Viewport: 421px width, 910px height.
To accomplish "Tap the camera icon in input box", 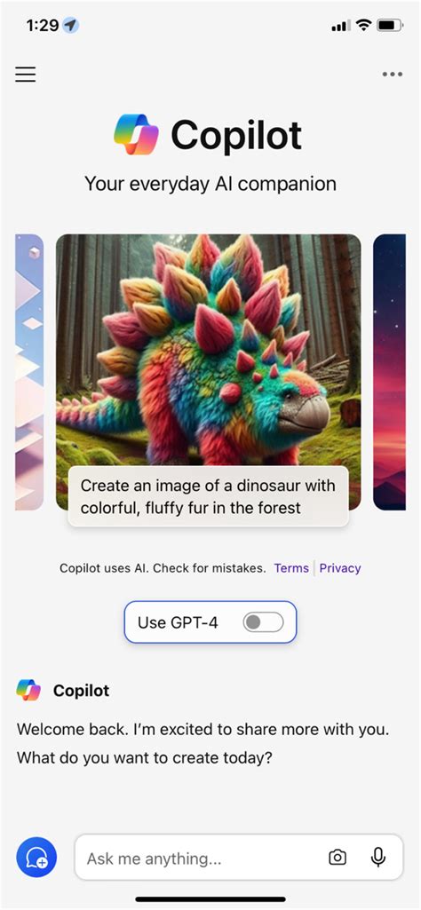I will tap(338, 858).
